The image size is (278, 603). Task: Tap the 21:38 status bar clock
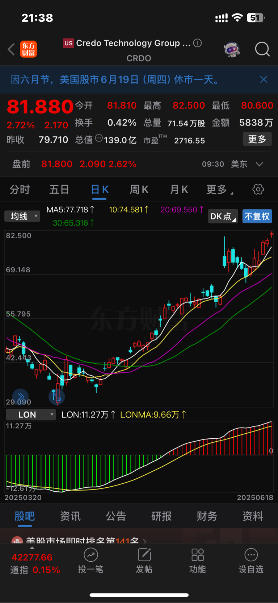tap(37, 18)
